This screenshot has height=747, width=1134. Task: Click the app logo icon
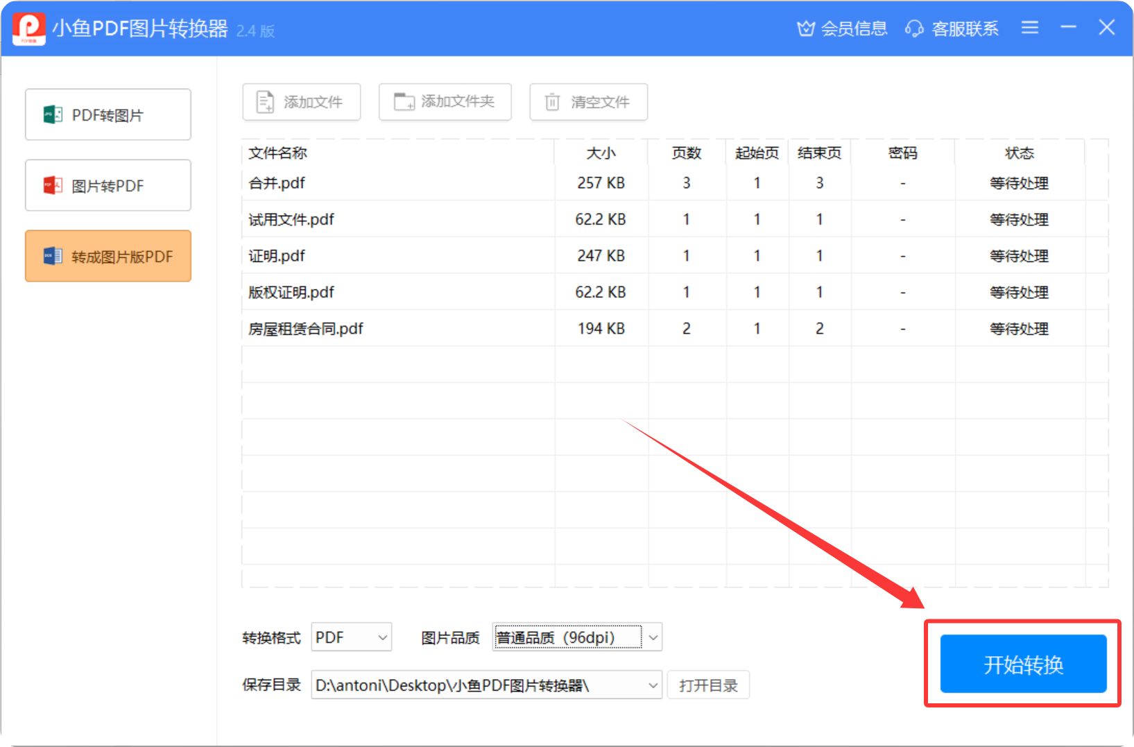click(x=28, y=28)
